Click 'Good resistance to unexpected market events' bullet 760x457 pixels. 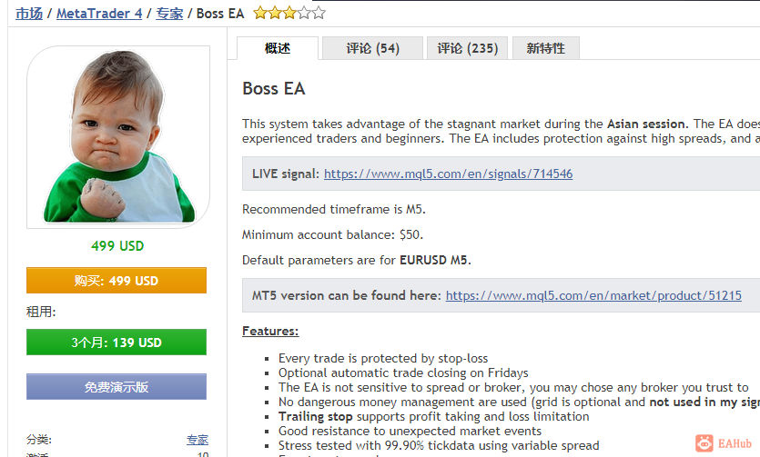coord(410,431)
